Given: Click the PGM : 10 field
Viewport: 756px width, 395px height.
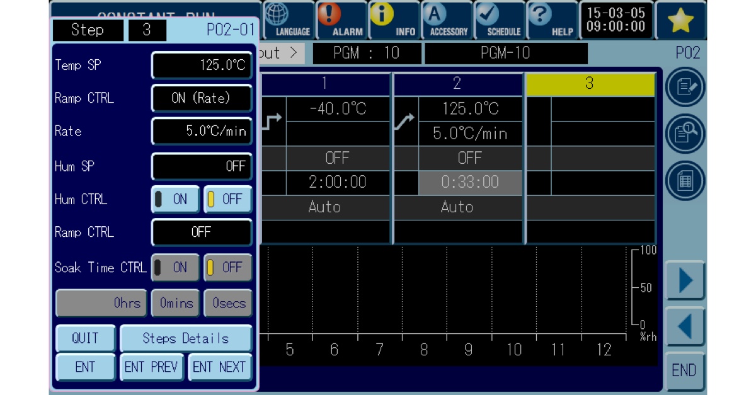Looking at the screenshot, I should coord(367,53).
